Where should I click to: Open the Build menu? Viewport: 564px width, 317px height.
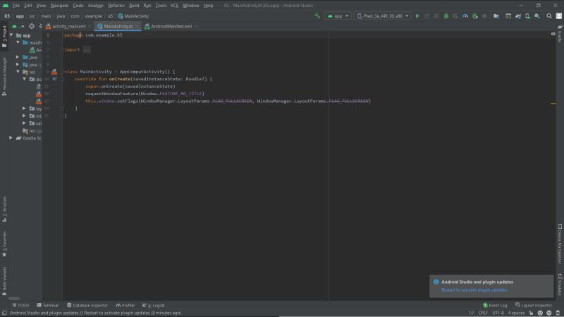[x=134, y=6]
